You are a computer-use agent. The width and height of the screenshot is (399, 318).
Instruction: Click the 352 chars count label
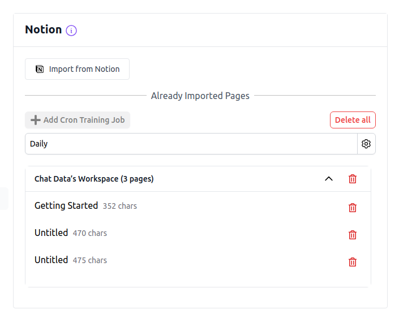tap(119, 206)
